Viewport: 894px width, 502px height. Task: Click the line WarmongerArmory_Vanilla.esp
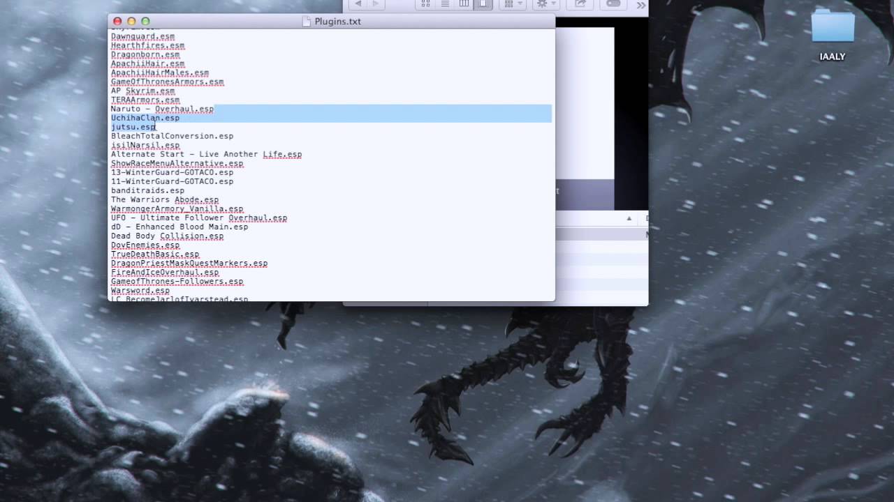(x=177, y=208)
